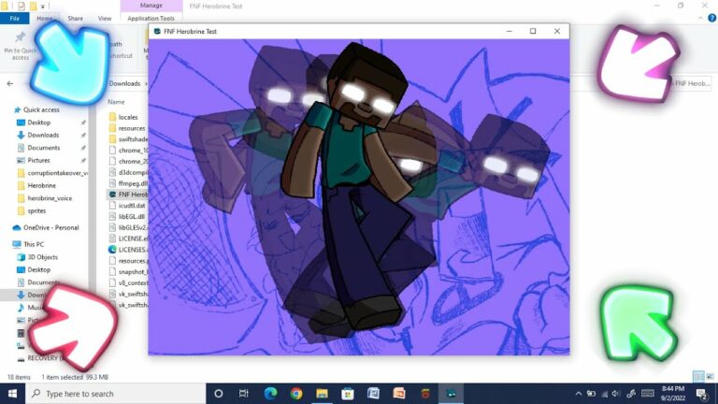Open volume control in system tray
Viewport: 718px width, 404px height.
click(x=616, y=394)
